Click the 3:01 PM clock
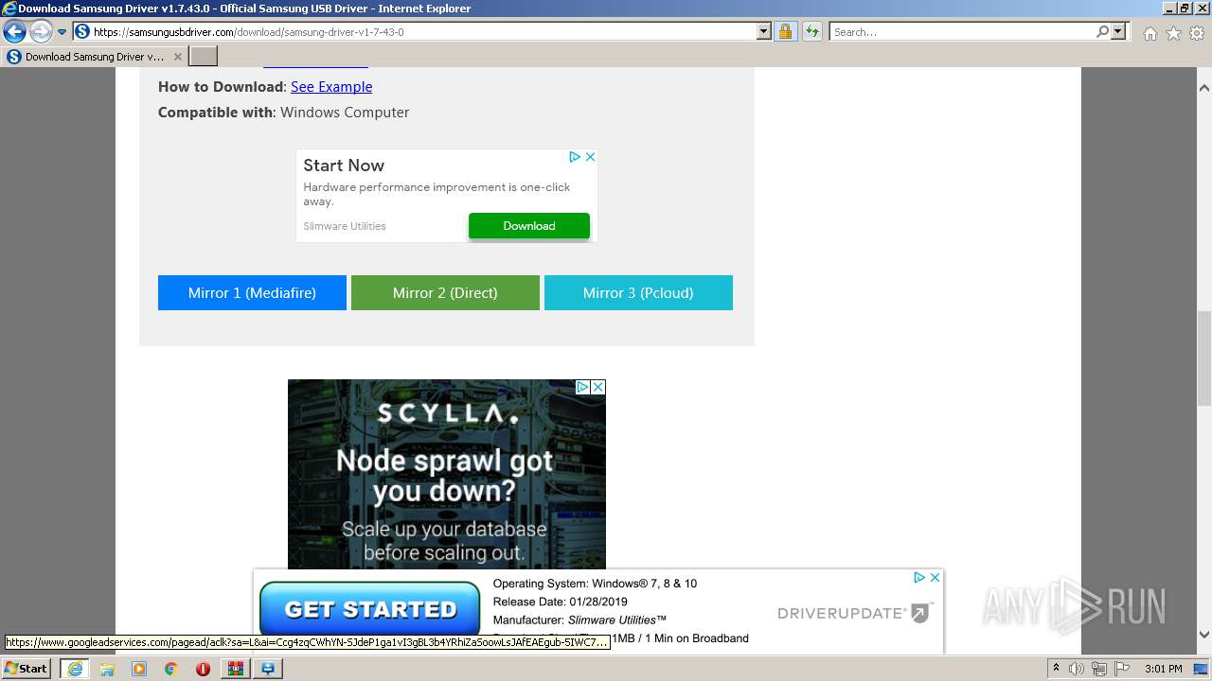This screenshot has width=1212, height=681. (x=1164, y=669)
